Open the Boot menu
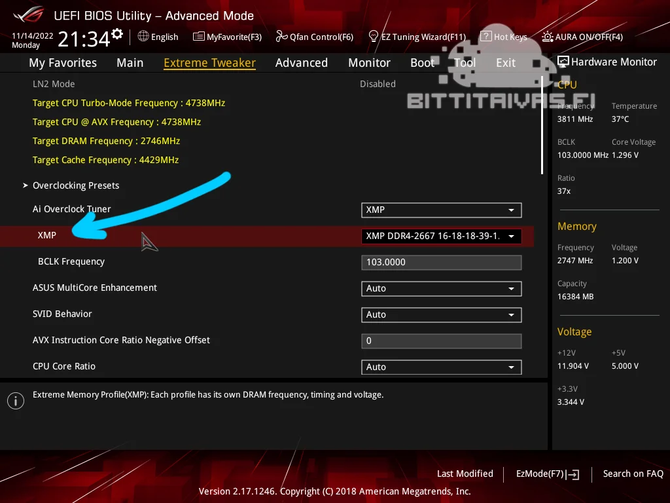Image resolution: width=670 pixels, height=503 pixels. click(x=422, y=62)
